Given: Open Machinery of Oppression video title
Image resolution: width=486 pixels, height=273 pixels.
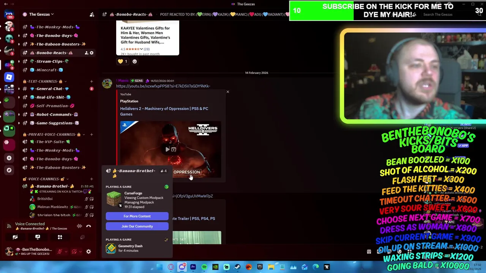Looking at the screenshot, I should tap(164, 111).
